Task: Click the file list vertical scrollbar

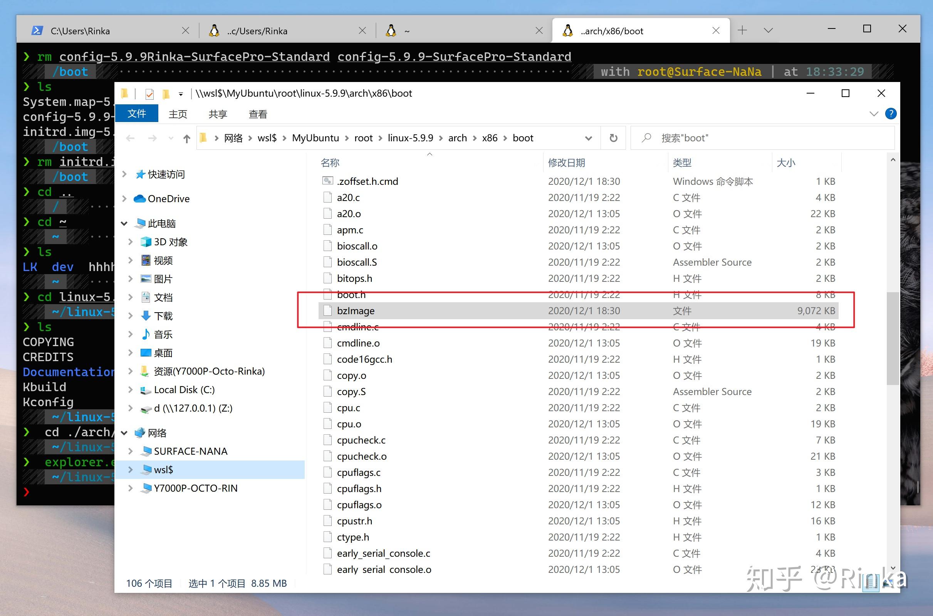Action: pos(893,338)
